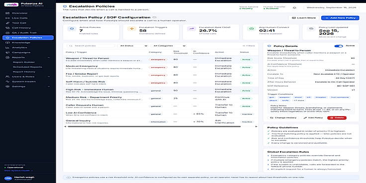Image resolution: width=366 pixels, height=183 pixels.
Task: Click the headset icon in top header
Action: (x=294, y=7)
